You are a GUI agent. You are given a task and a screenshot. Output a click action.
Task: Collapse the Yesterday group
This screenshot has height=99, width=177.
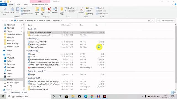pos(27,38)
